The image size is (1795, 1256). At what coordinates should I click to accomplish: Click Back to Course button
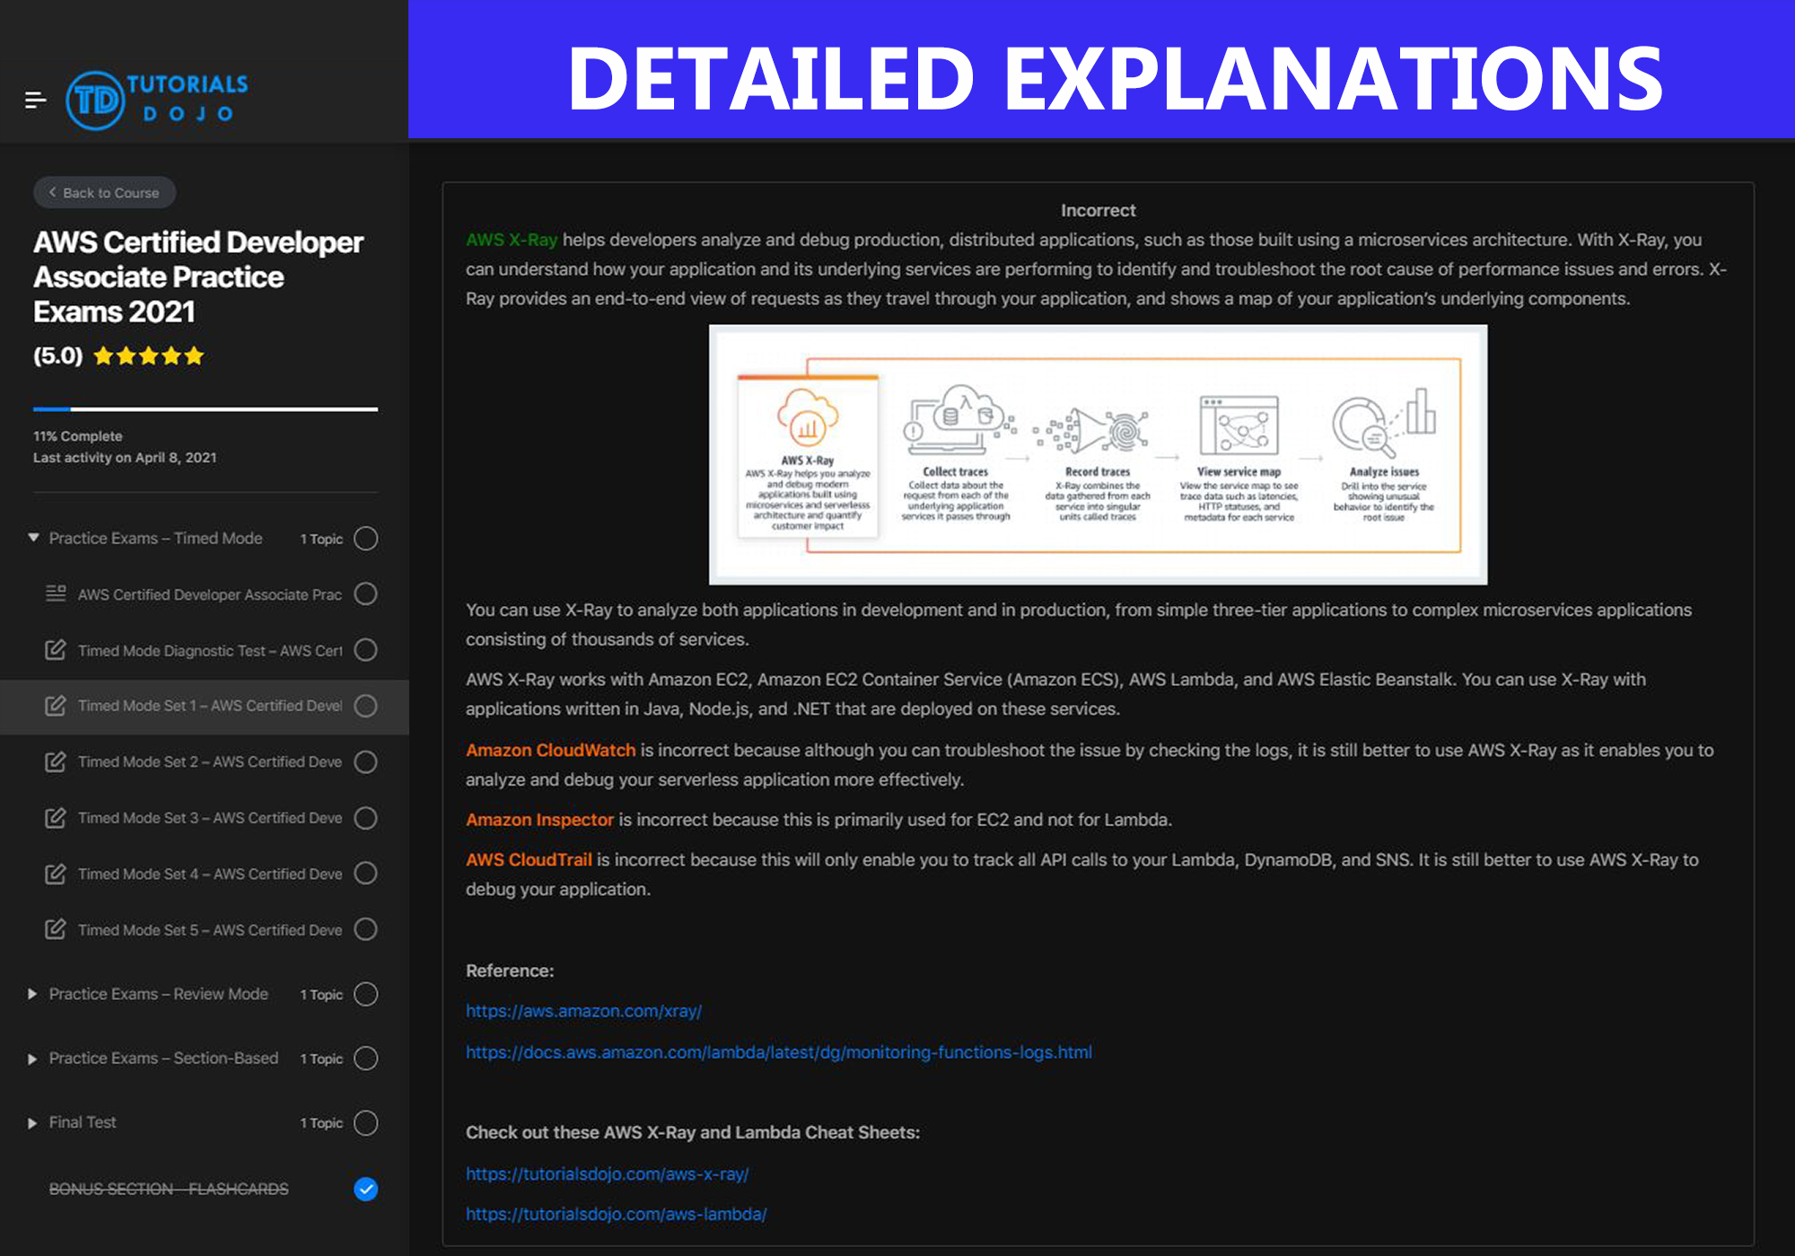[104, 192]
